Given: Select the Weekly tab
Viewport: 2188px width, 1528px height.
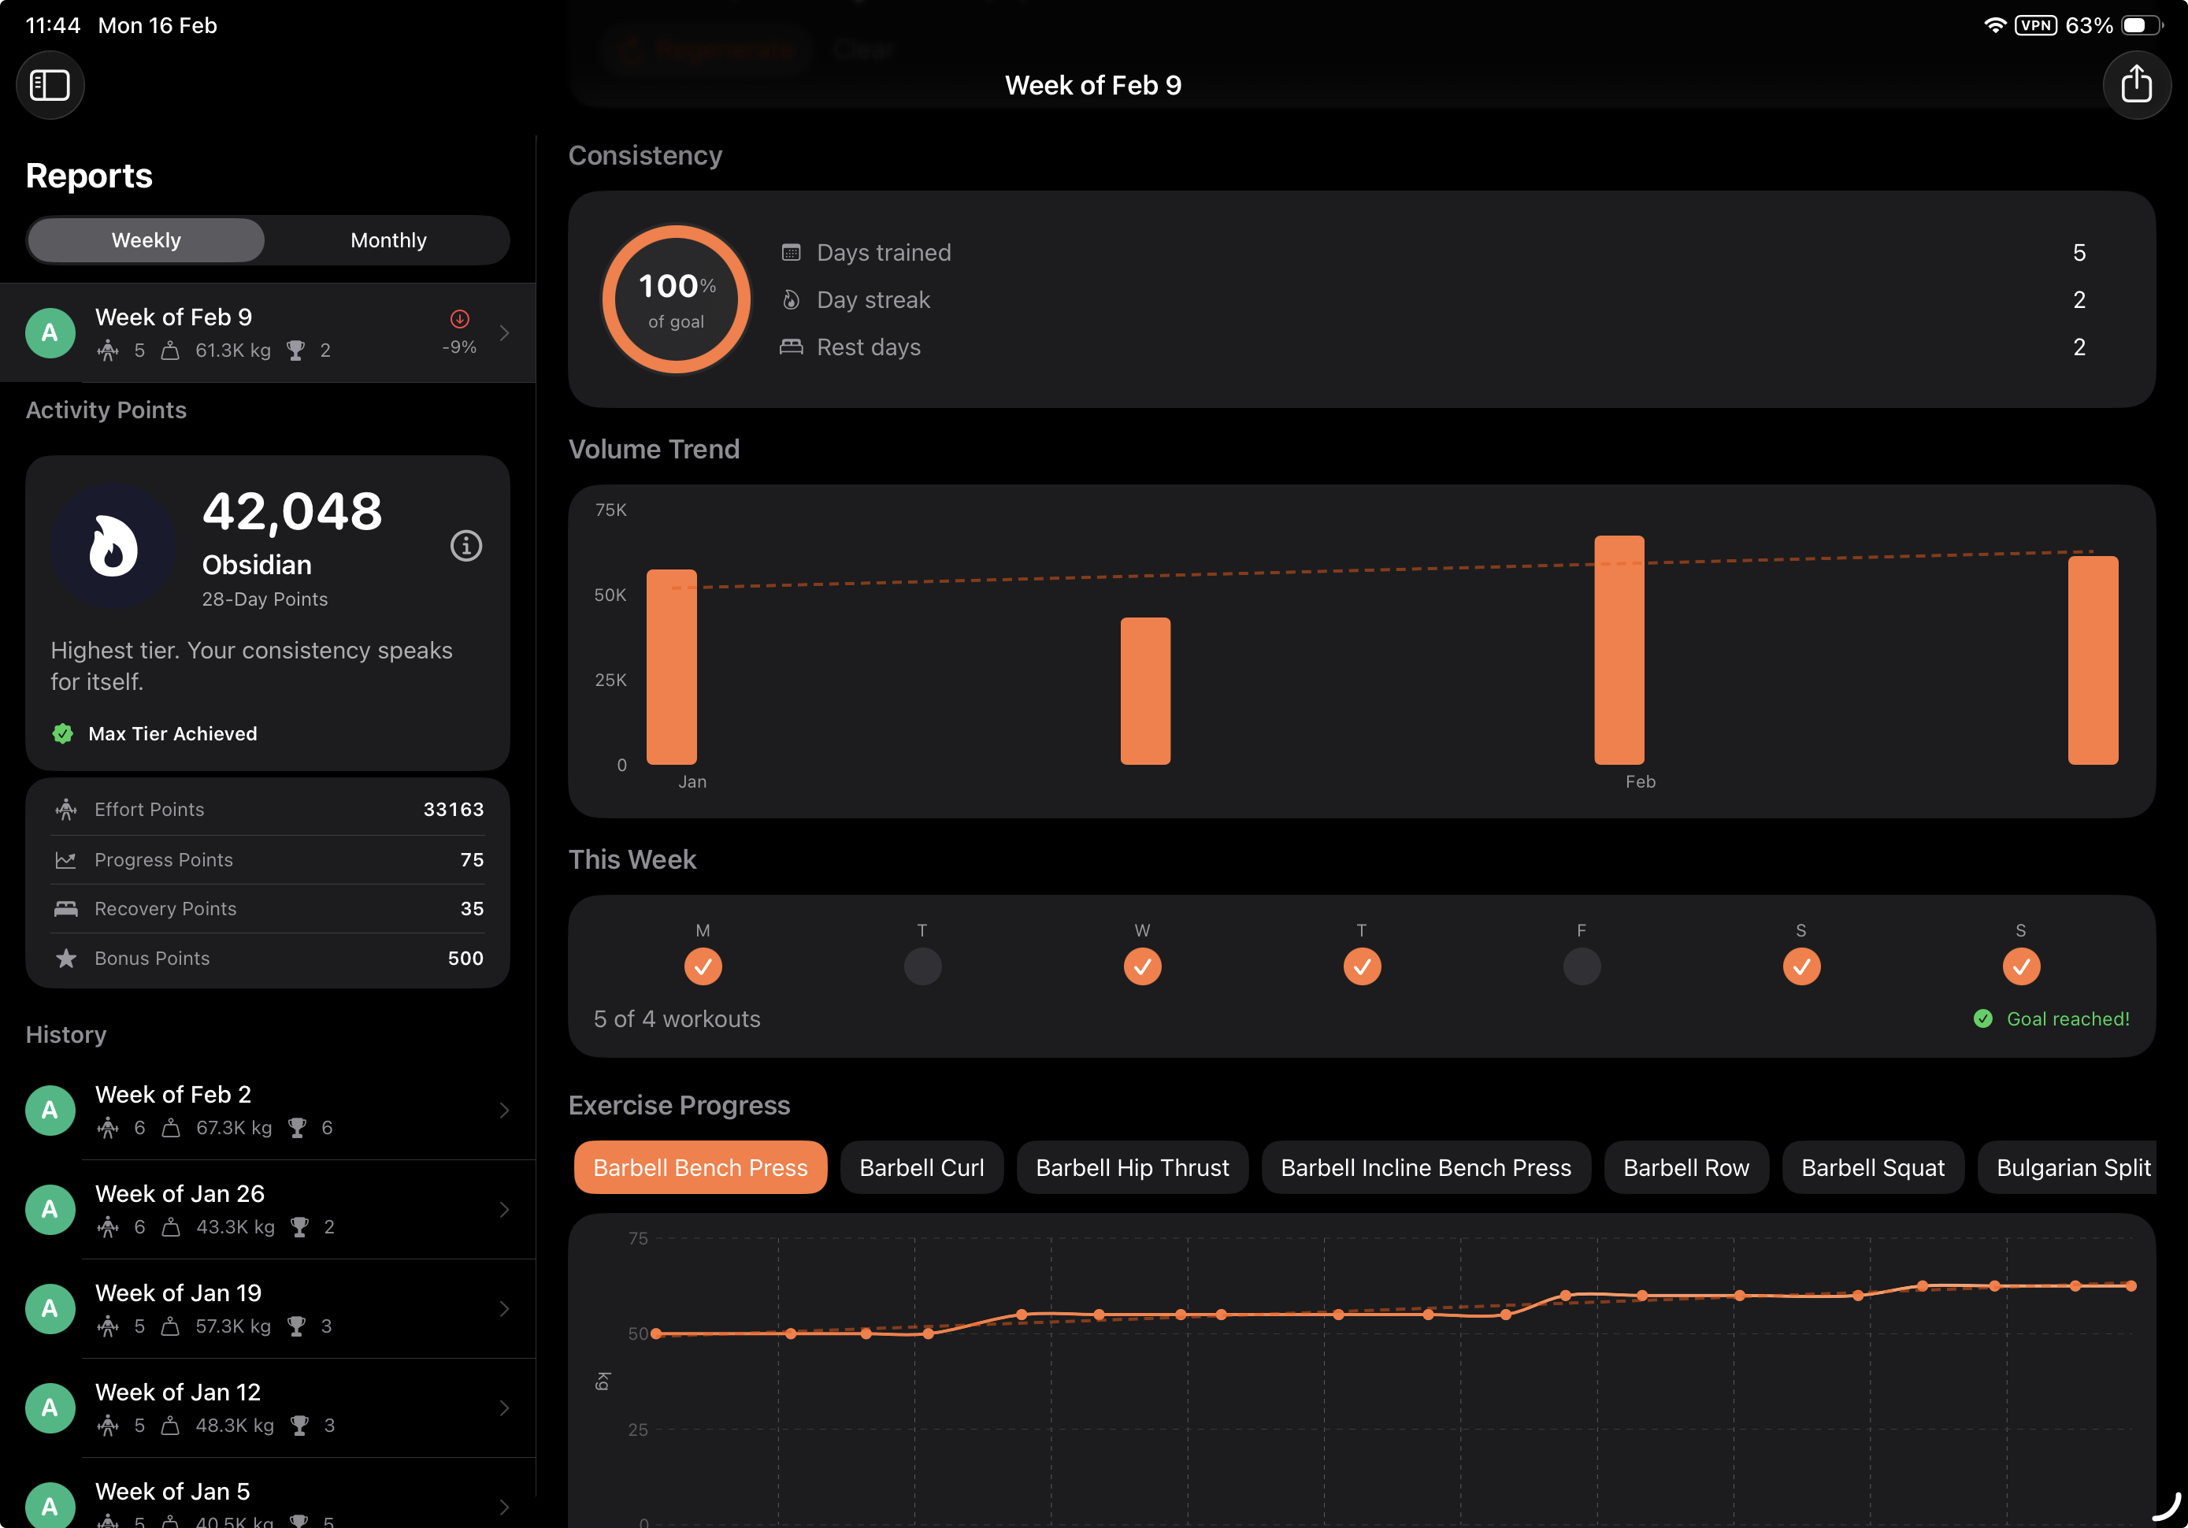Looking at the screenshot, I should coord(145,239).
